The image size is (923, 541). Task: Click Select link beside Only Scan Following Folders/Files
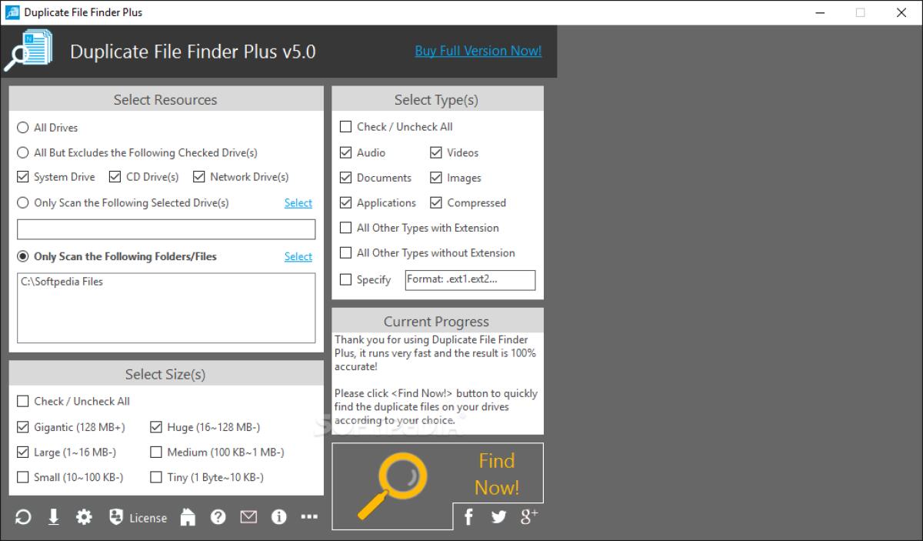click(298, 257)
